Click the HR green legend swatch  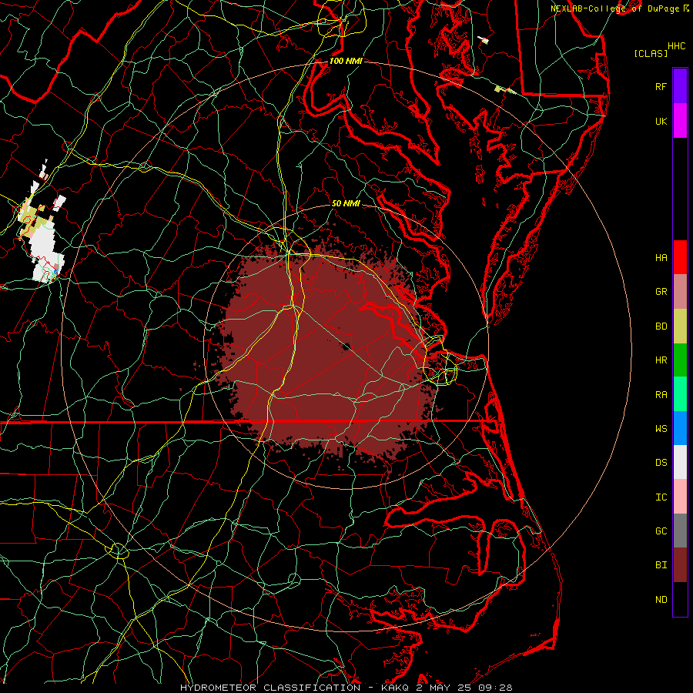pos(680,360)
